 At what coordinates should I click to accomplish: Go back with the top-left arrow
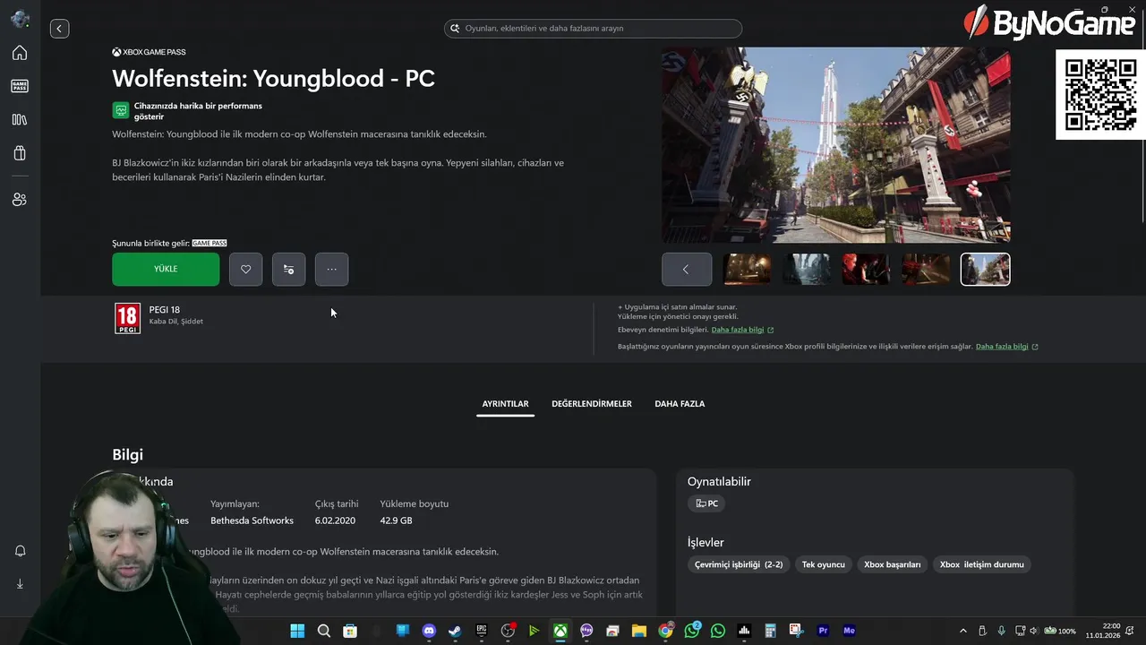tap(59, 29)
